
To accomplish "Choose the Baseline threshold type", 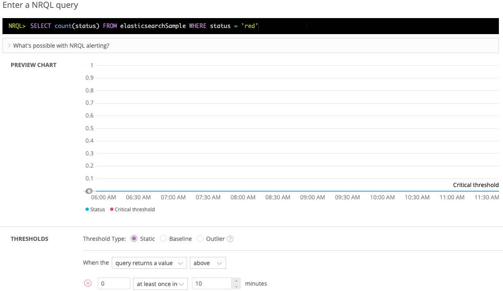I will (163, 239).
